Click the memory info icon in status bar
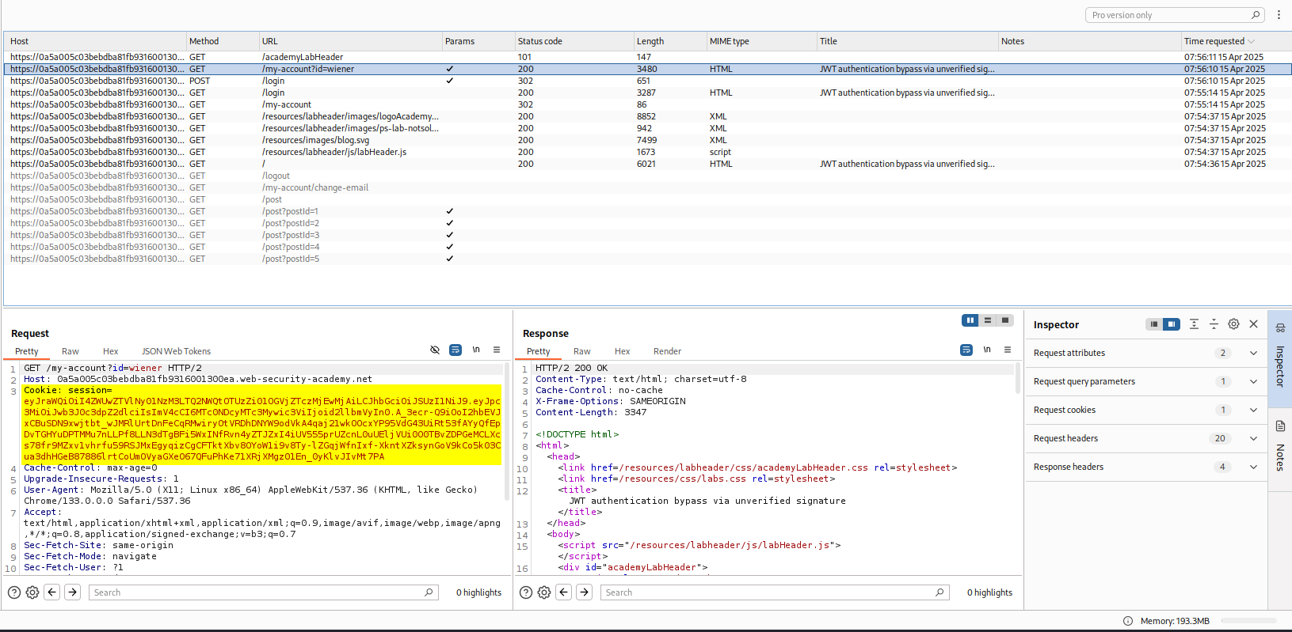The height and width of the screenshot is (632, 1292). (1128, 621)
